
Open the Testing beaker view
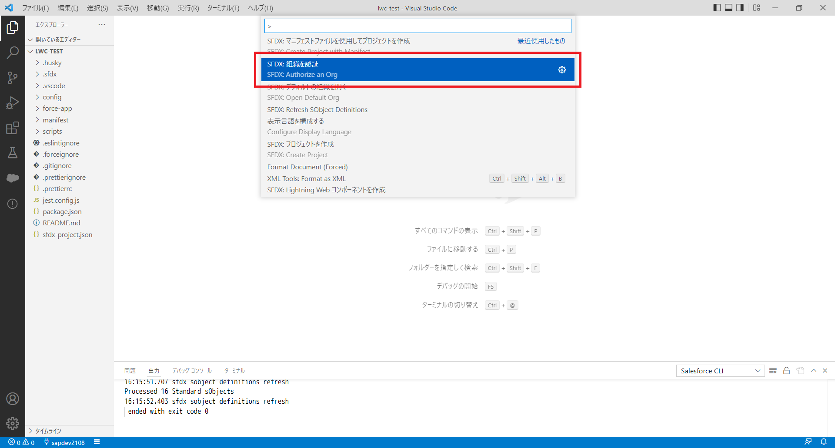click(13, 153)
